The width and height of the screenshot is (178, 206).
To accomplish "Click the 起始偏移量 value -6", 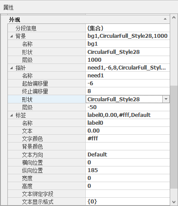I will pos(128,83).
